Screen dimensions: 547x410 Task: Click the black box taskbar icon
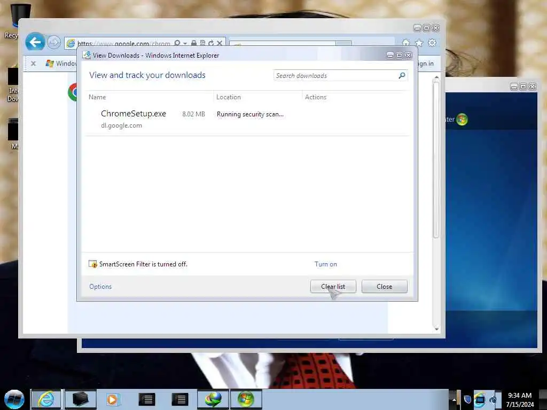80,399
